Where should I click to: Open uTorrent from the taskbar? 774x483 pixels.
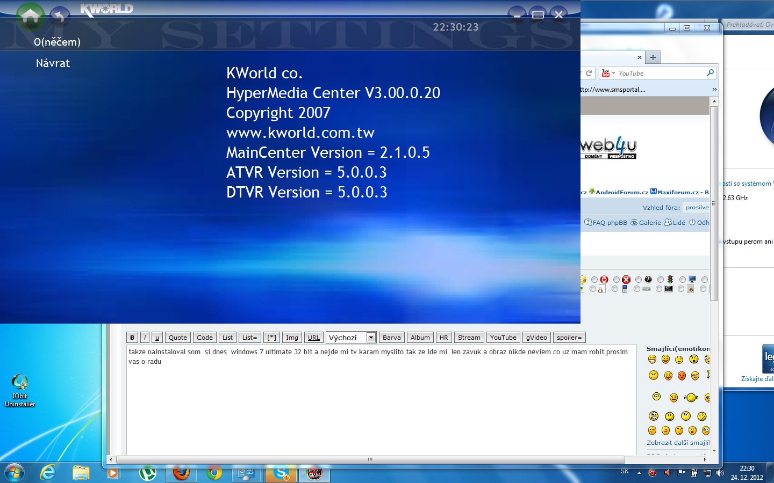147,473
